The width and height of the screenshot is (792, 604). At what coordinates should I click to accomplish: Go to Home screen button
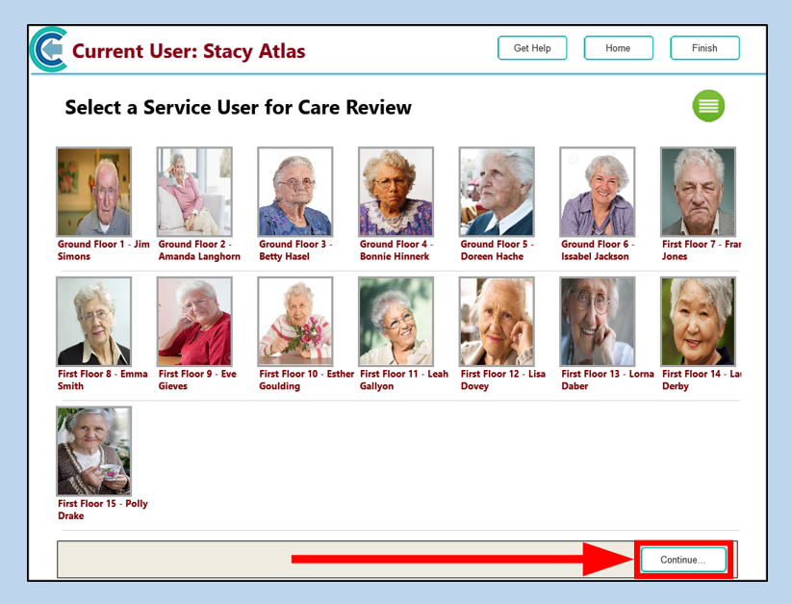tap(618, 48)
